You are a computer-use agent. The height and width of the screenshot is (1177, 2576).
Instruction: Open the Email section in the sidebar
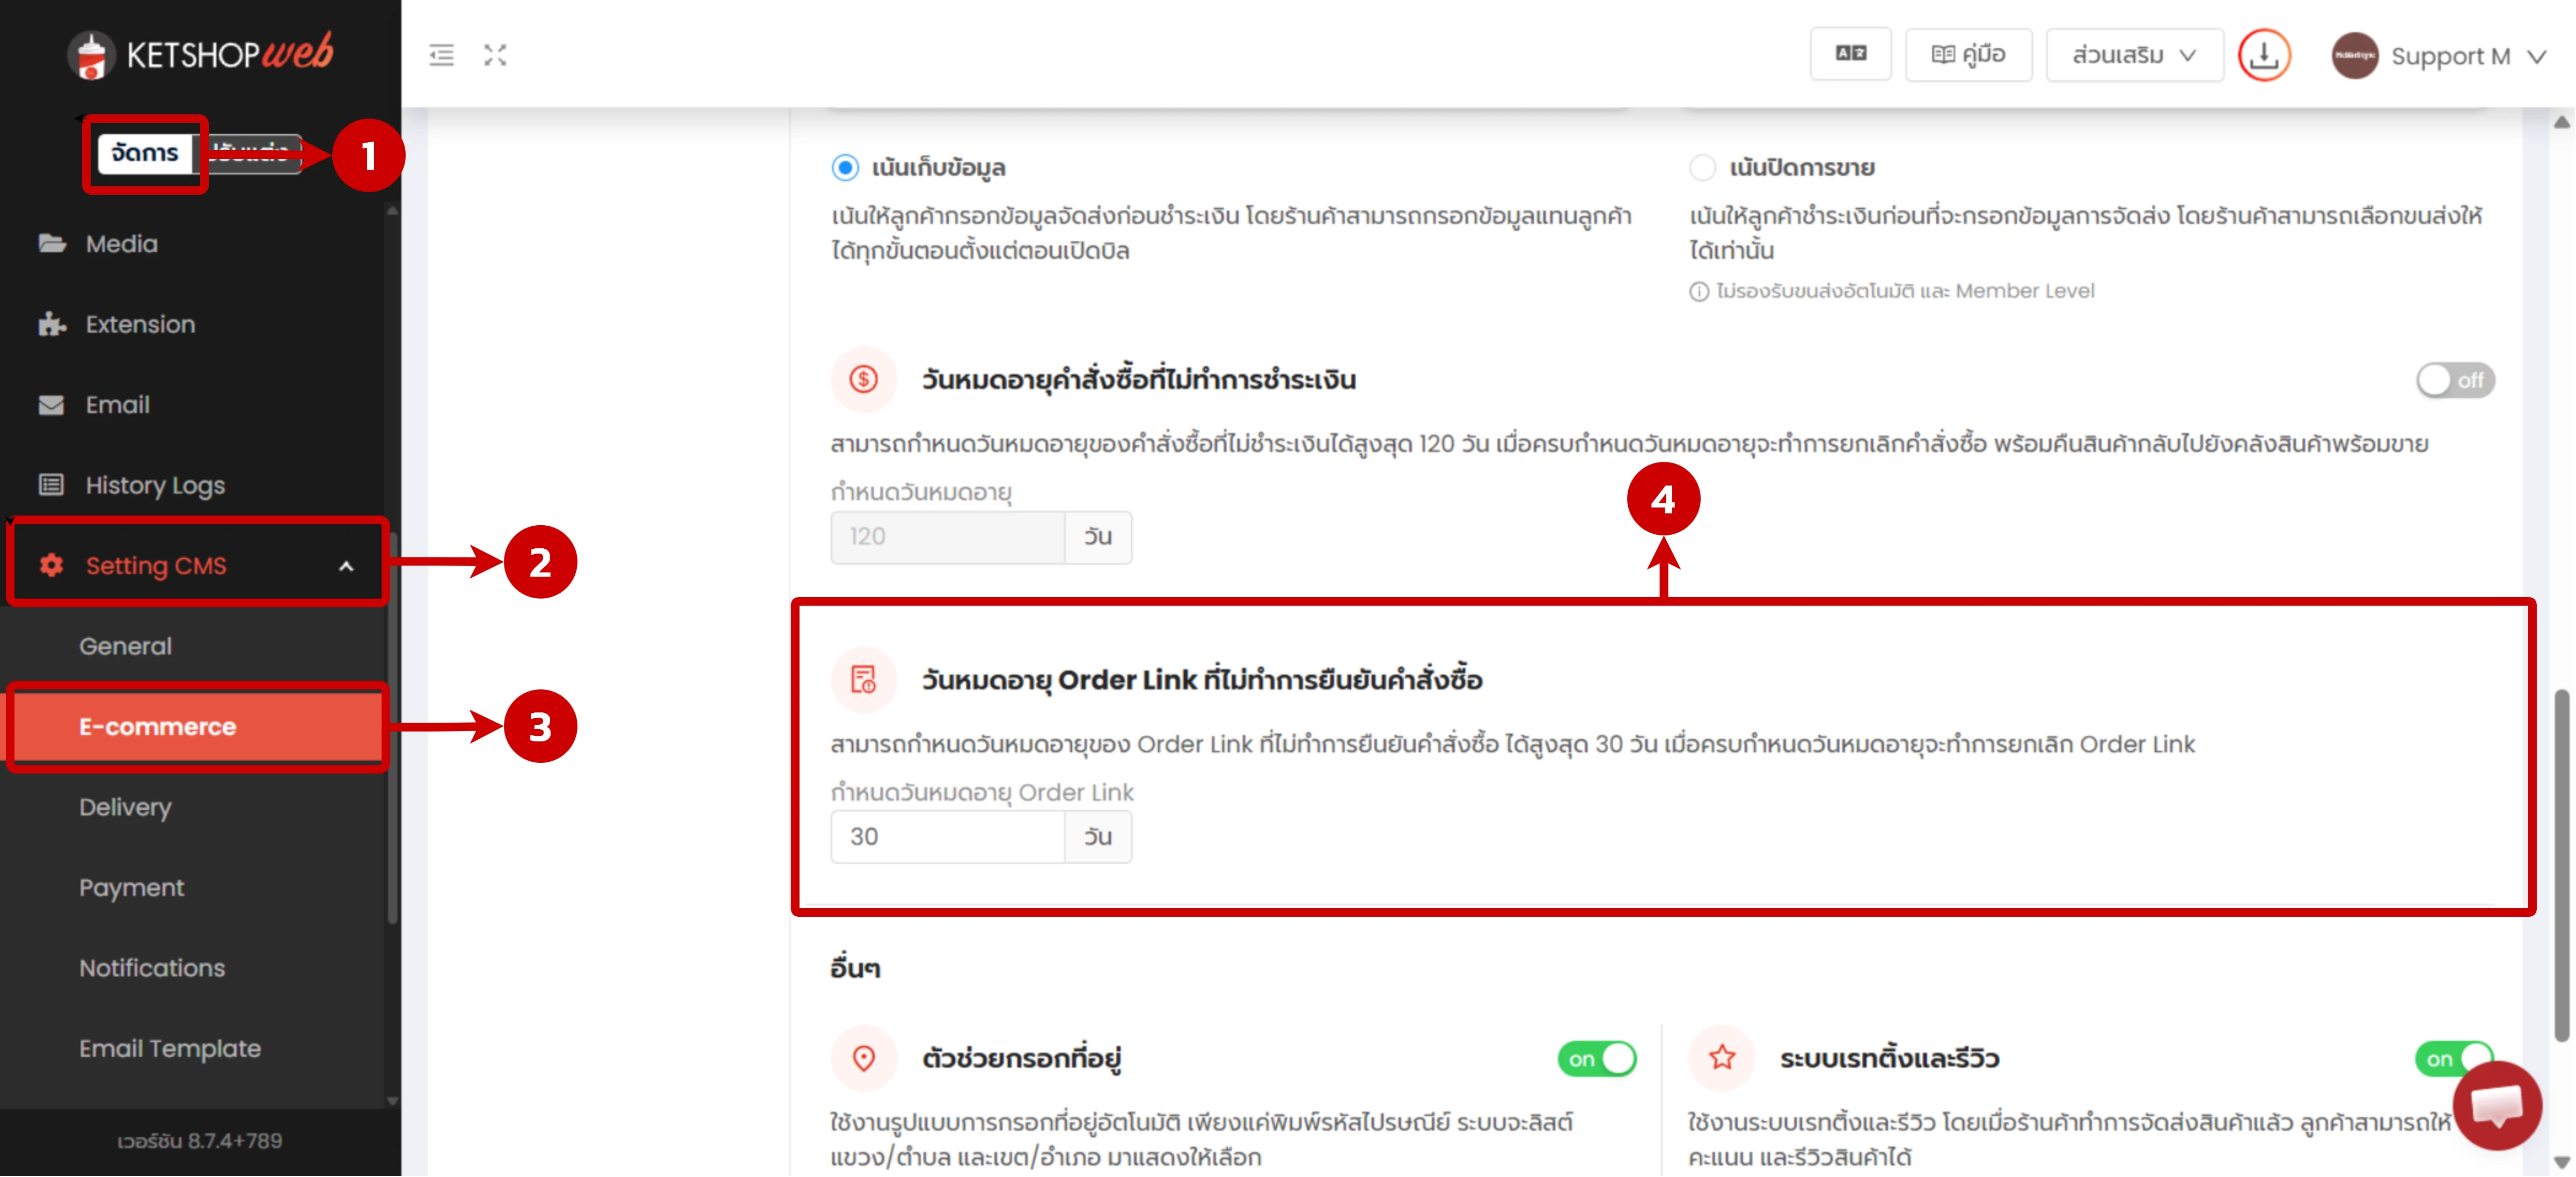click(x=117, y=404)
